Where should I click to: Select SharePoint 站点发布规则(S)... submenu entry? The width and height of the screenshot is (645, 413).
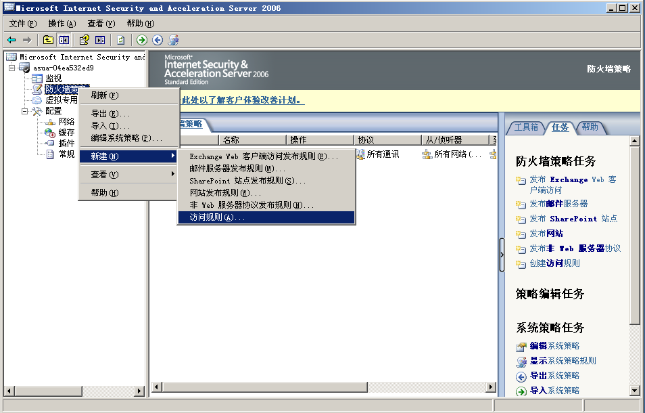[266, 181]
